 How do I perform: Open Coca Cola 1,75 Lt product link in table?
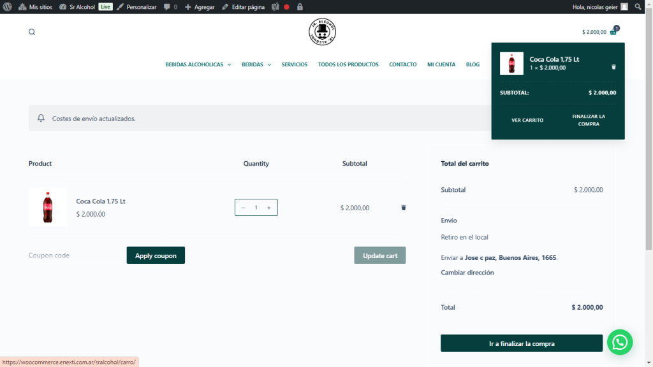click(100, 201)
